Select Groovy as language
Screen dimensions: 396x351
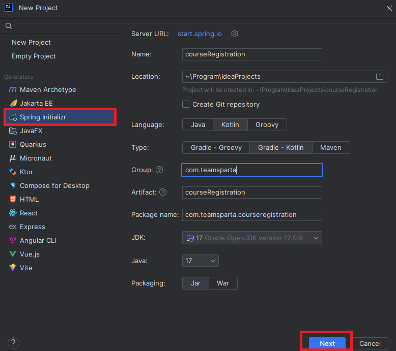click(x=267, y=125)
